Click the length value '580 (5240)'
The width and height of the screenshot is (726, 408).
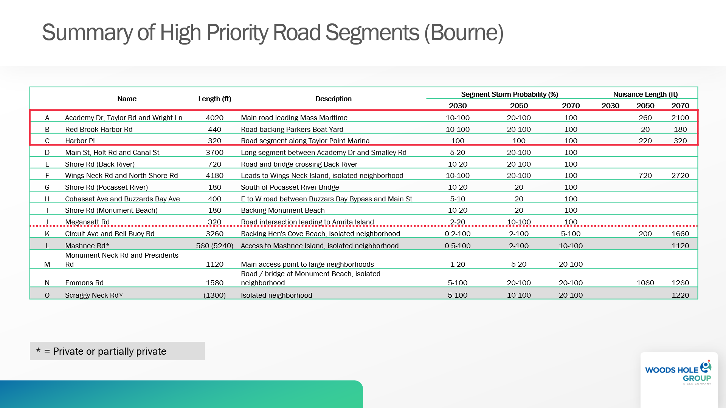tap(215, 246)
